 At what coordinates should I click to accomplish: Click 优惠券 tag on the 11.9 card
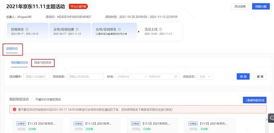(x=193, y=124)
